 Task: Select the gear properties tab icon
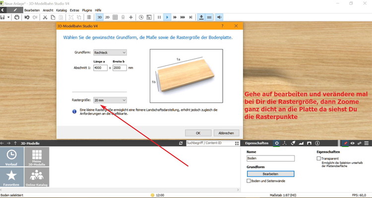click(277, 143)
